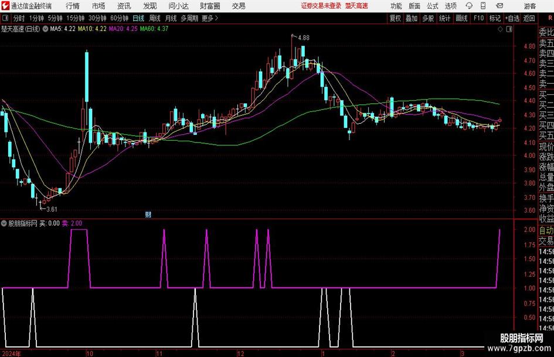The height and width of the screenshot is (357, 554).
Task: Click the red R icon at top right
Action: pyautogui.click(x=550, y=18)
